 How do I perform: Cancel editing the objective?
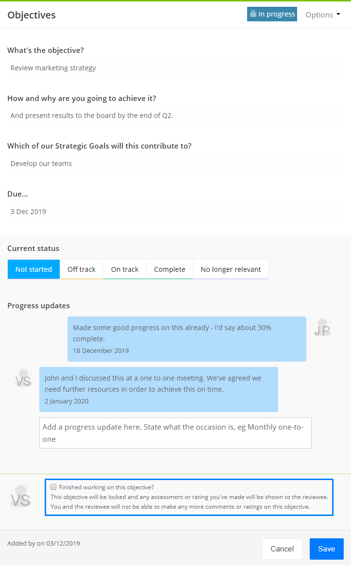[x=282, y=549]
